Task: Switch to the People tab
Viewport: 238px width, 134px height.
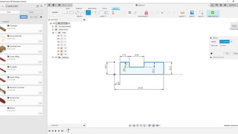Action: [31, 12]
